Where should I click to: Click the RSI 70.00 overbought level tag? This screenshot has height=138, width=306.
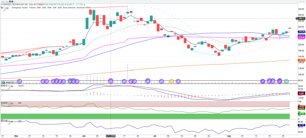point(301,107)
